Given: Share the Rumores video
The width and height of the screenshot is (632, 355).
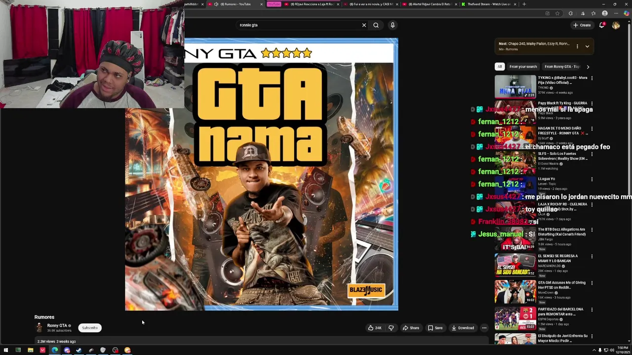Looking at the screenshot, I should pos(411,328).
